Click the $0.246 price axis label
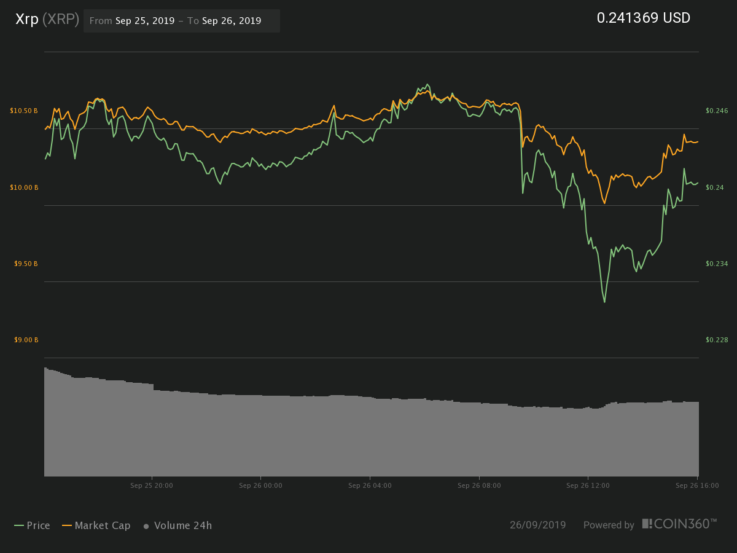Screen dimensions: 737x553 pos(716,111)
